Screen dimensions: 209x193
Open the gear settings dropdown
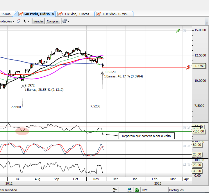[x=69, y=21]
